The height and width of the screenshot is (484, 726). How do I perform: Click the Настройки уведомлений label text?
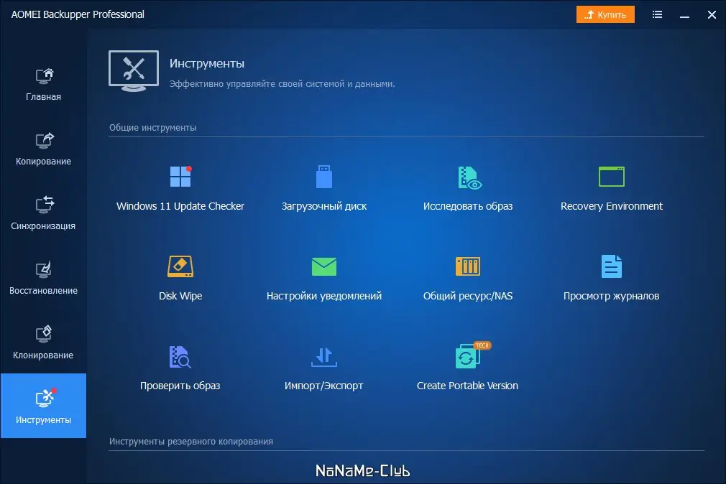pos(324,296)
